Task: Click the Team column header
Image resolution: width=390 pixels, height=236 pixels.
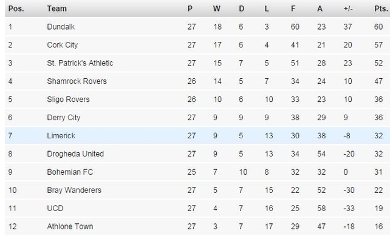Action: click(x=57, y=8)
